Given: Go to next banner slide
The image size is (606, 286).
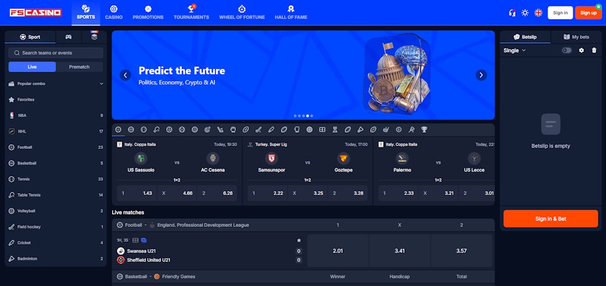Looking at the screenshot, I should [x=481, y=75].
